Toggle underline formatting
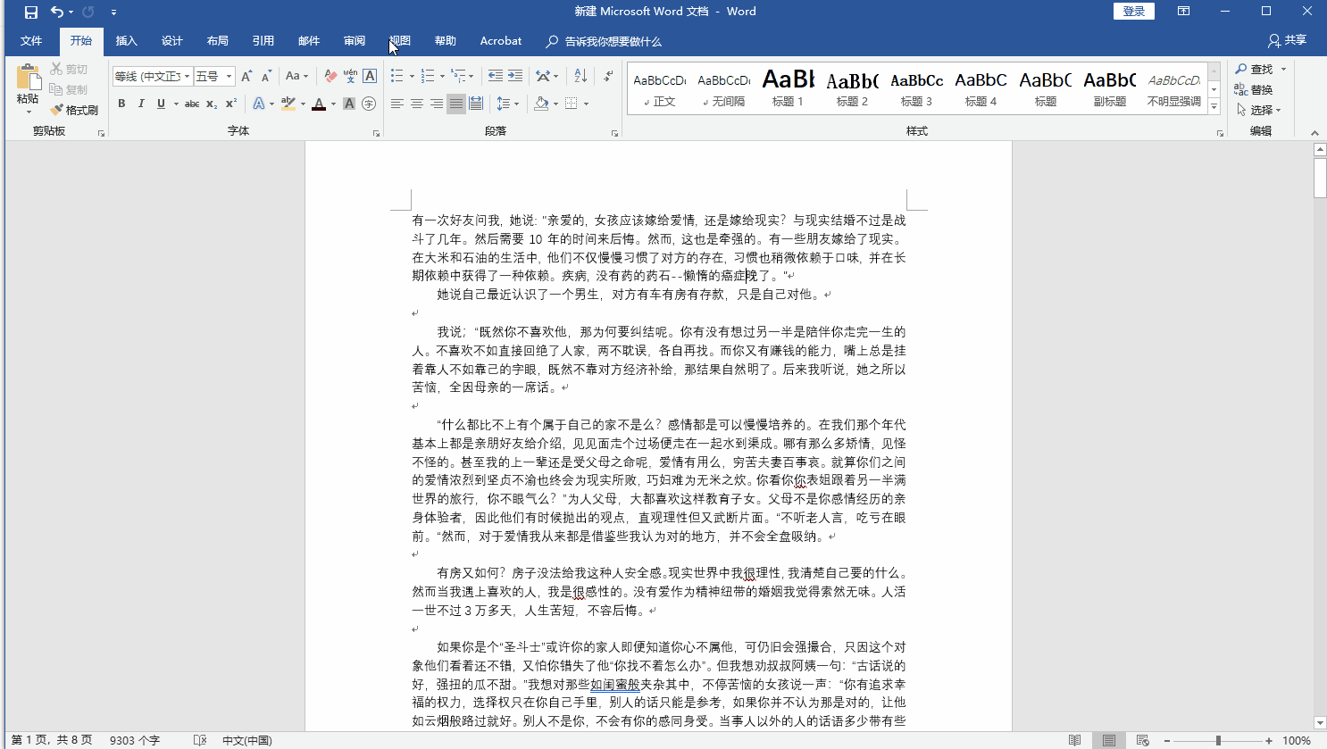Image resolution: width=1327 pixels, height=749 pixels. point(160,104)
